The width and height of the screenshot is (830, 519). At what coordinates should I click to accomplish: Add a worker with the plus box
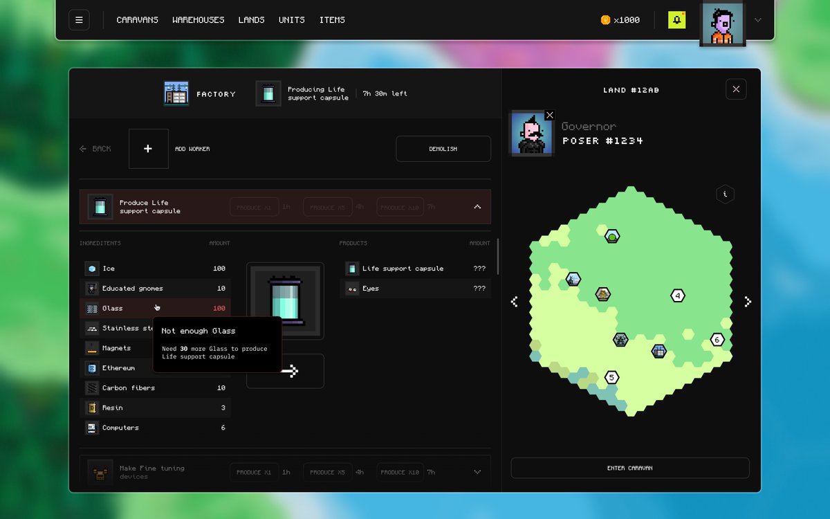(149, 149)
